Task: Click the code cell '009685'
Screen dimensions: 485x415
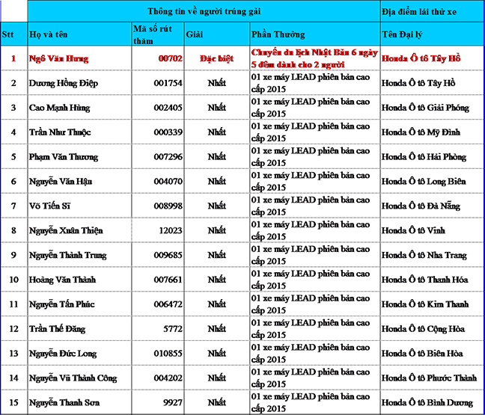Action: (x=158, y=255)
